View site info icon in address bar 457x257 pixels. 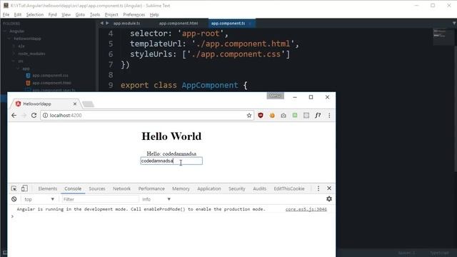pos(45,116)
